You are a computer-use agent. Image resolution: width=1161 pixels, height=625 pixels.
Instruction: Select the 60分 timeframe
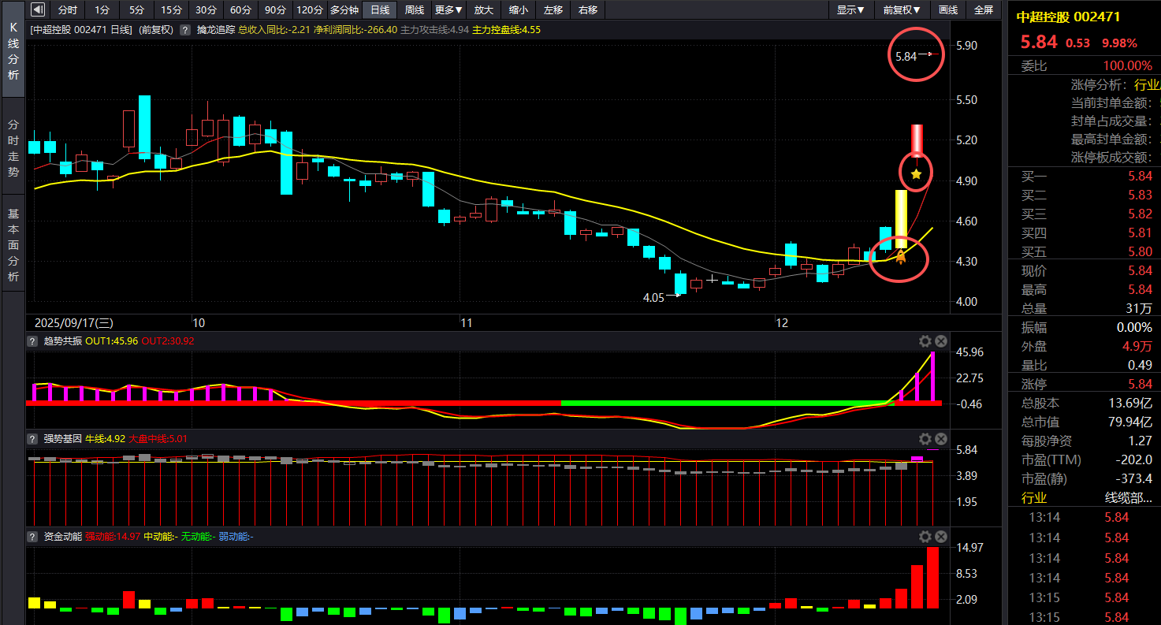click(x=240, y=10)
